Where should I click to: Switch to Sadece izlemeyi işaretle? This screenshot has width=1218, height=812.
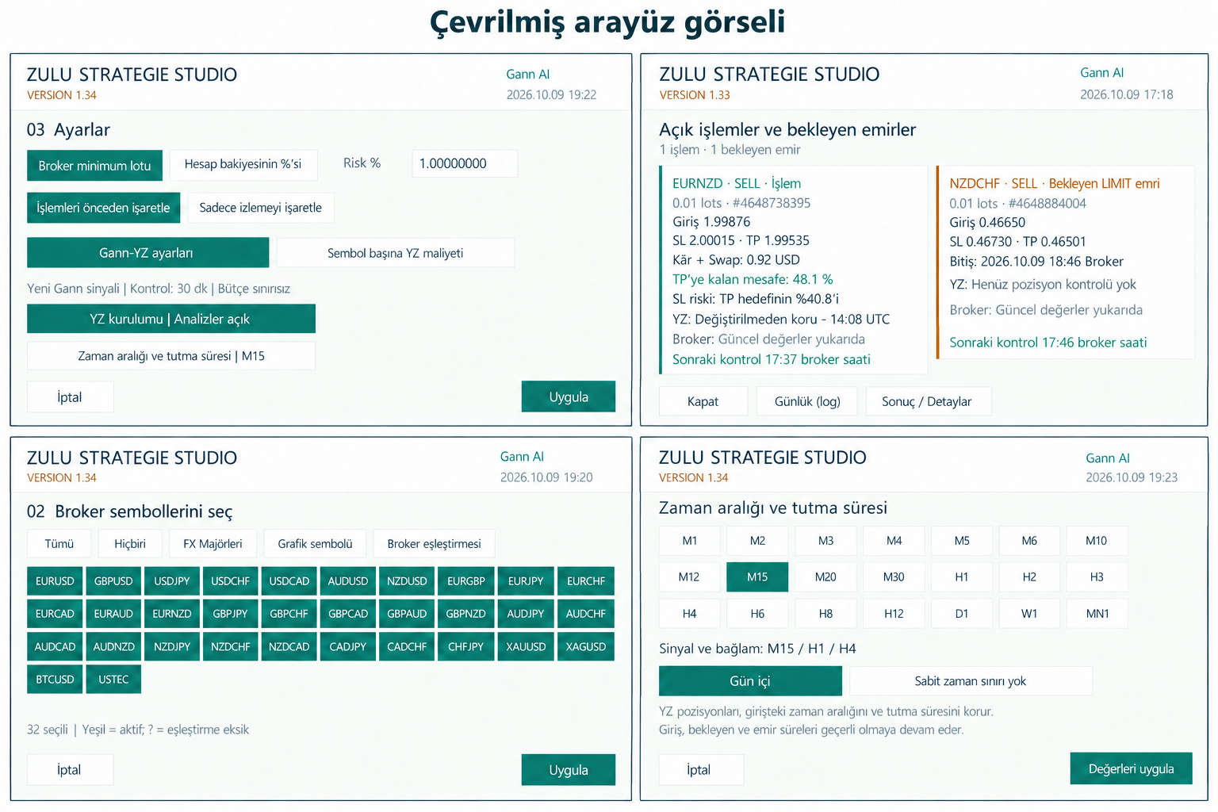[x=261, y=208]
